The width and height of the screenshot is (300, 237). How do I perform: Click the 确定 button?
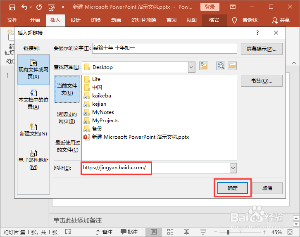[233, 188]
